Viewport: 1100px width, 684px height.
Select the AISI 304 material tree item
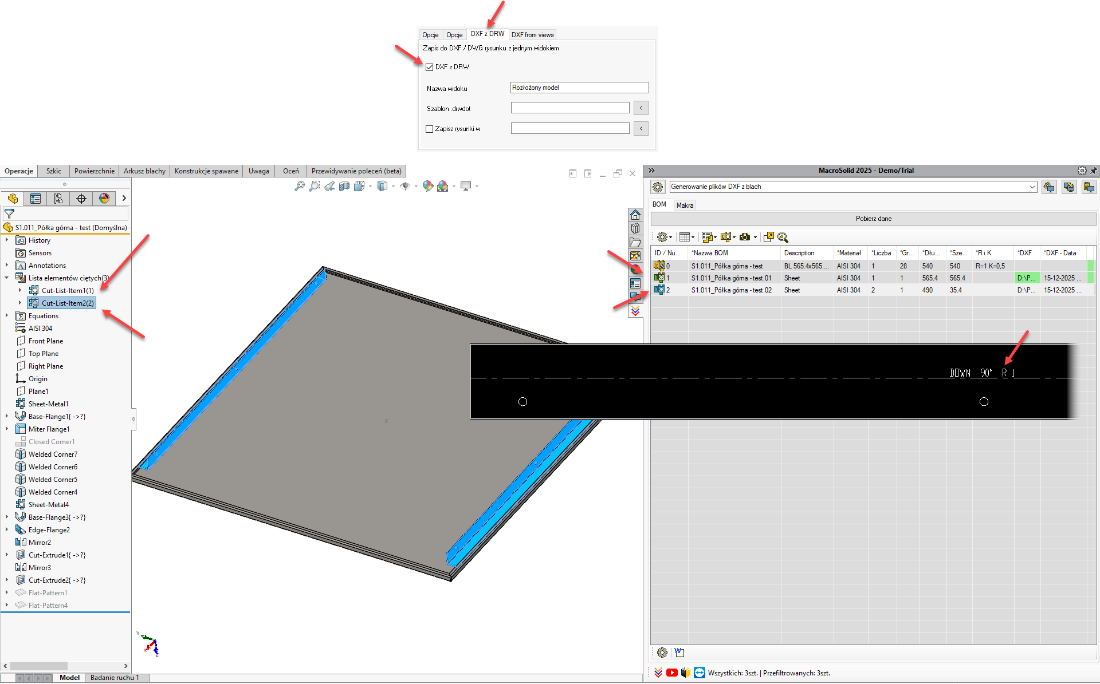[x=40, y=329]
